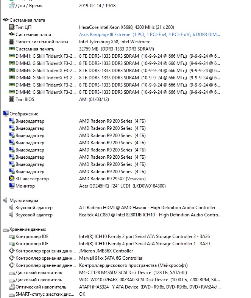Click the monitor icon of the Отображение section
Screen dimensions: 251x298
click(6, 114)
